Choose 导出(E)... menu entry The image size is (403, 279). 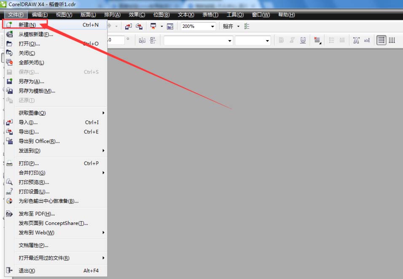(56, 132)
